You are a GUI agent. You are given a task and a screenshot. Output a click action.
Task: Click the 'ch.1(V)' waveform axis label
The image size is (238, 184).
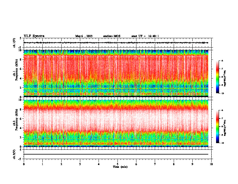point(14,43)
